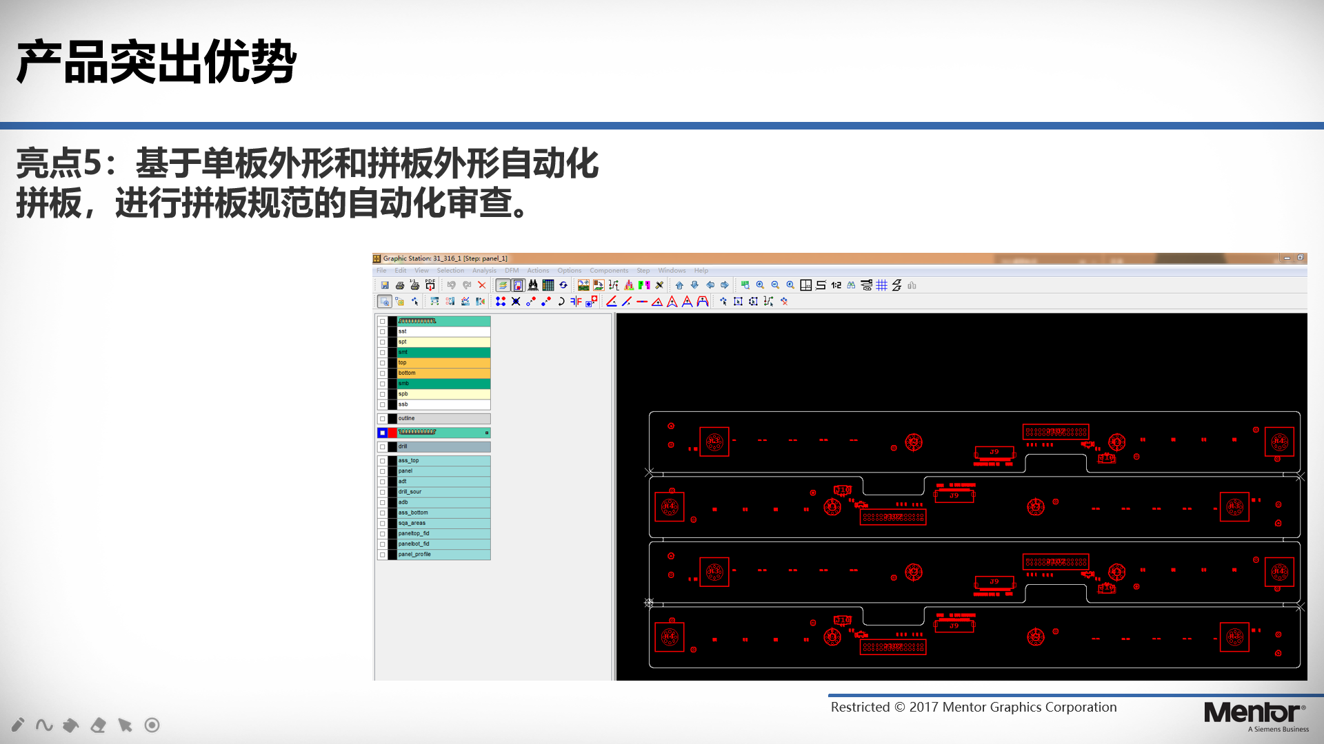Screen dimensions: 1324x744
Task: Click the area zoom select icon in second toolbar row
Action: click(x=385, y=302)
